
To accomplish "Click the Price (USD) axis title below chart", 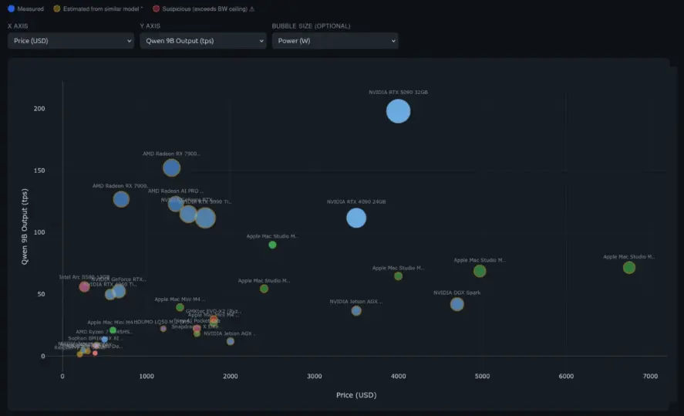I will (x=355, y=395).
